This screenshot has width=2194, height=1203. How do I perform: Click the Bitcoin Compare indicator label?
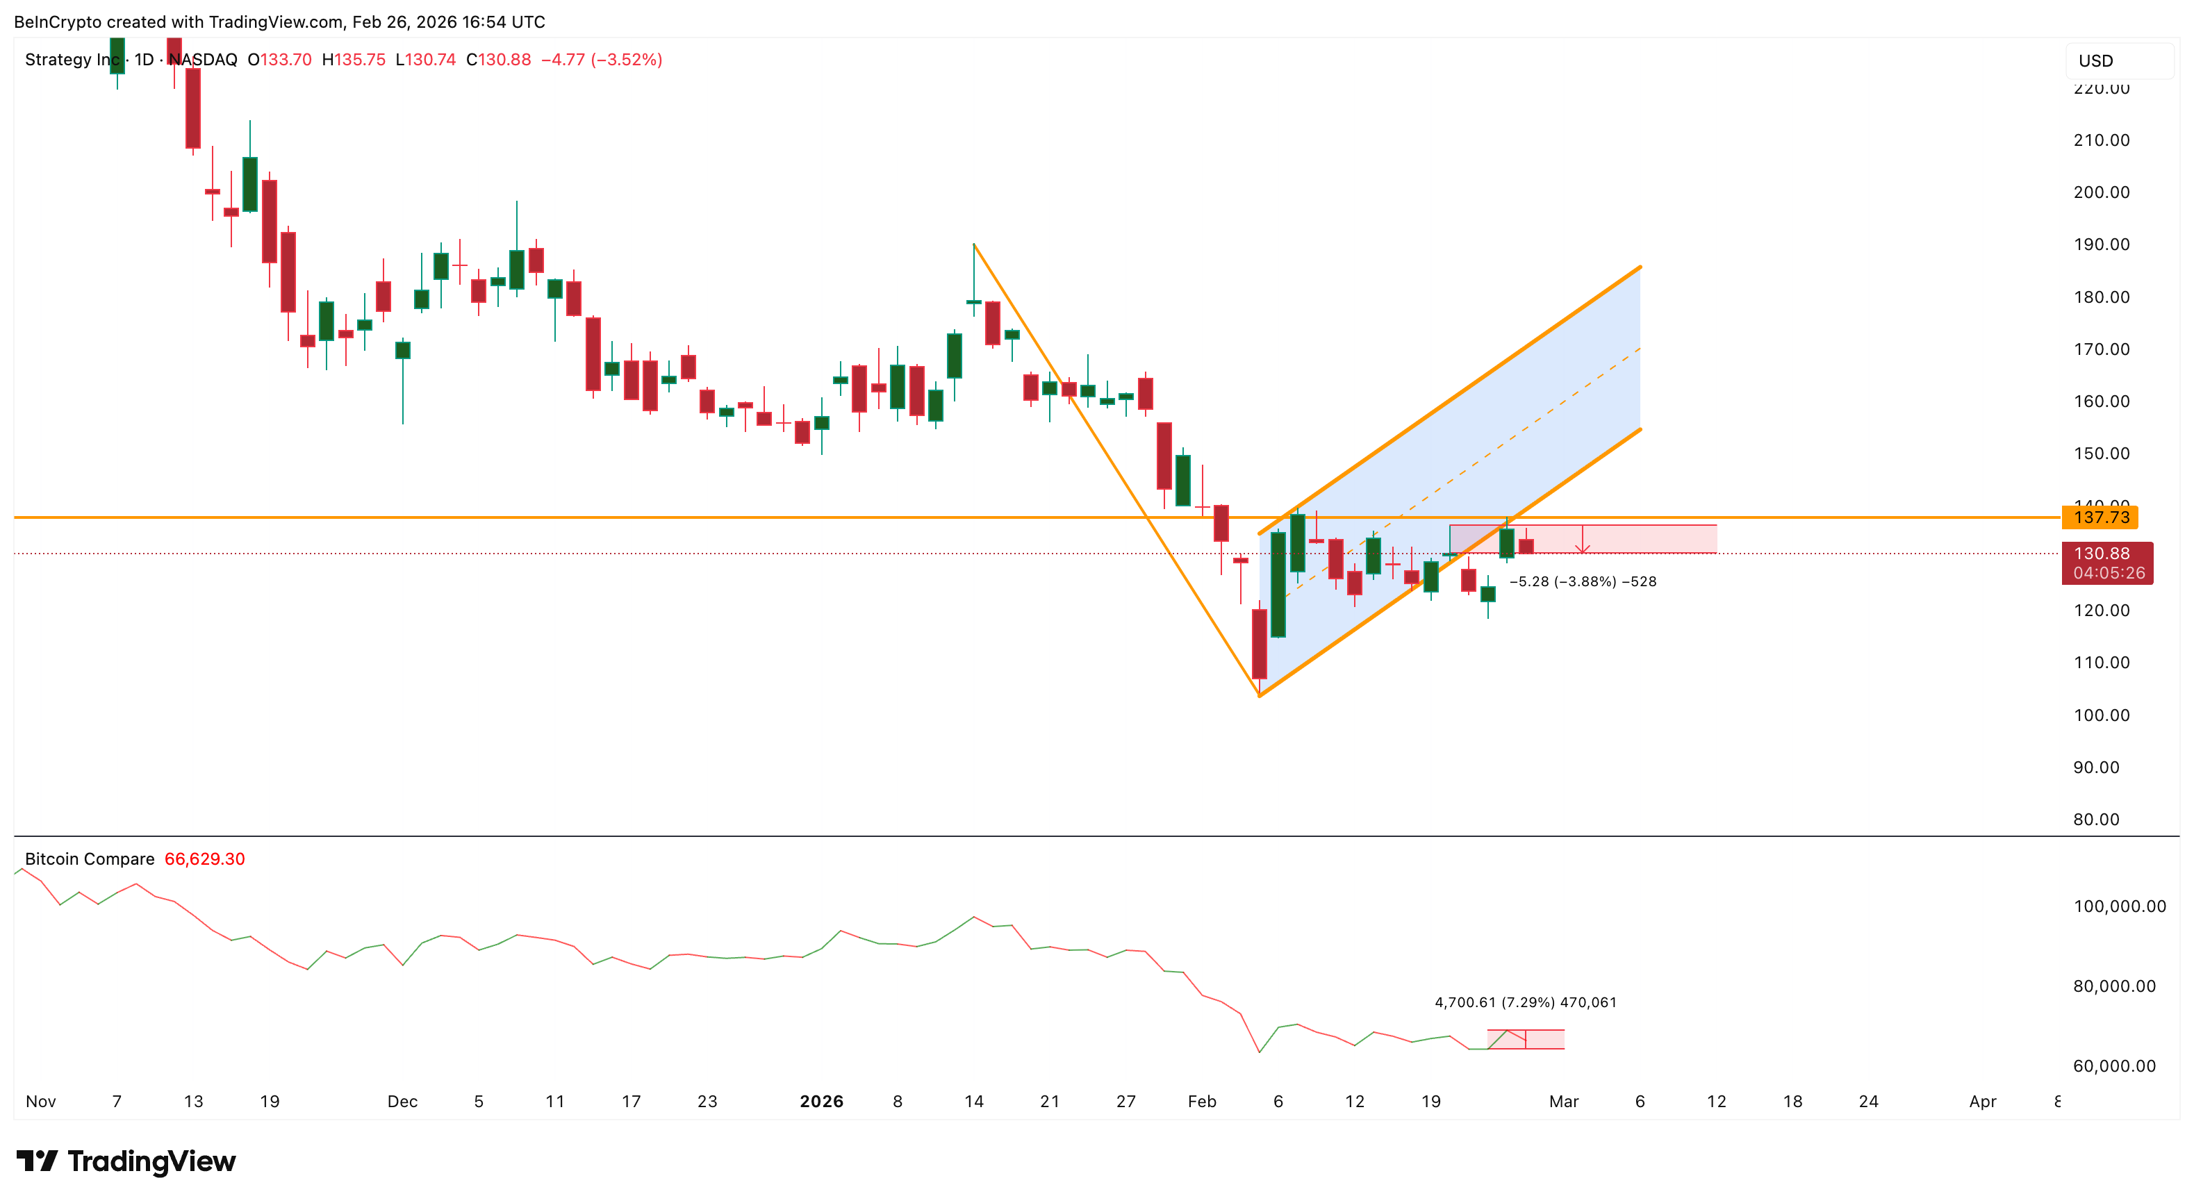pos(90,859)
